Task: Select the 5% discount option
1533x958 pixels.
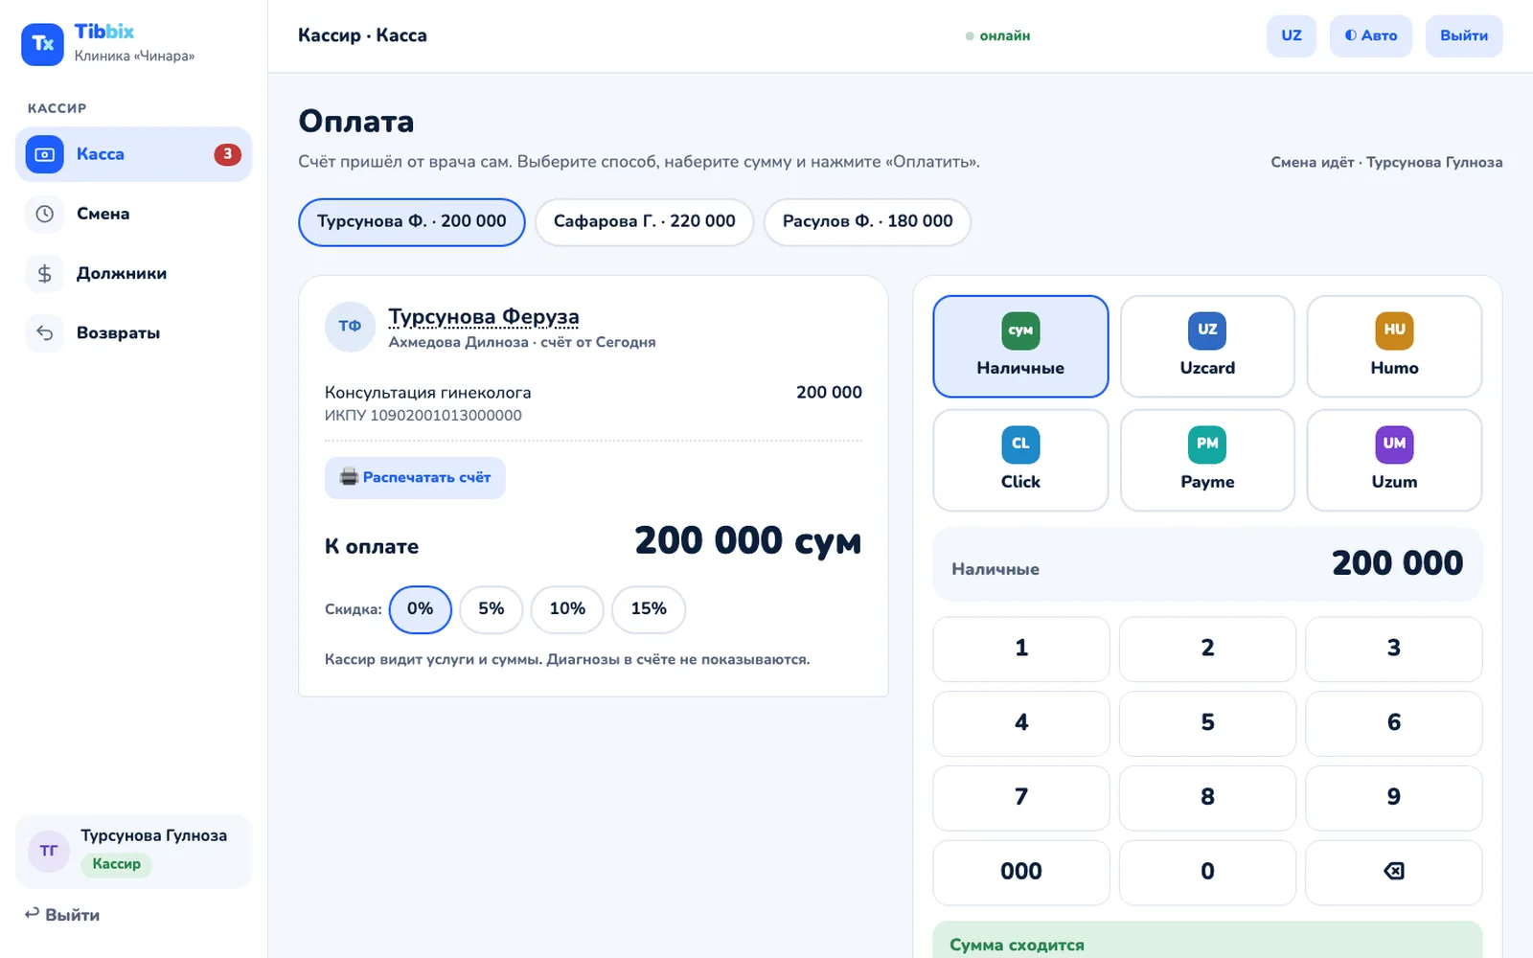Action: [x=491, y=609]
